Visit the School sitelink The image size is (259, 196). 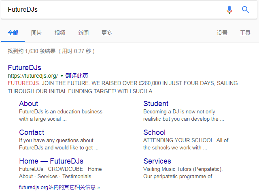point(154,132)
